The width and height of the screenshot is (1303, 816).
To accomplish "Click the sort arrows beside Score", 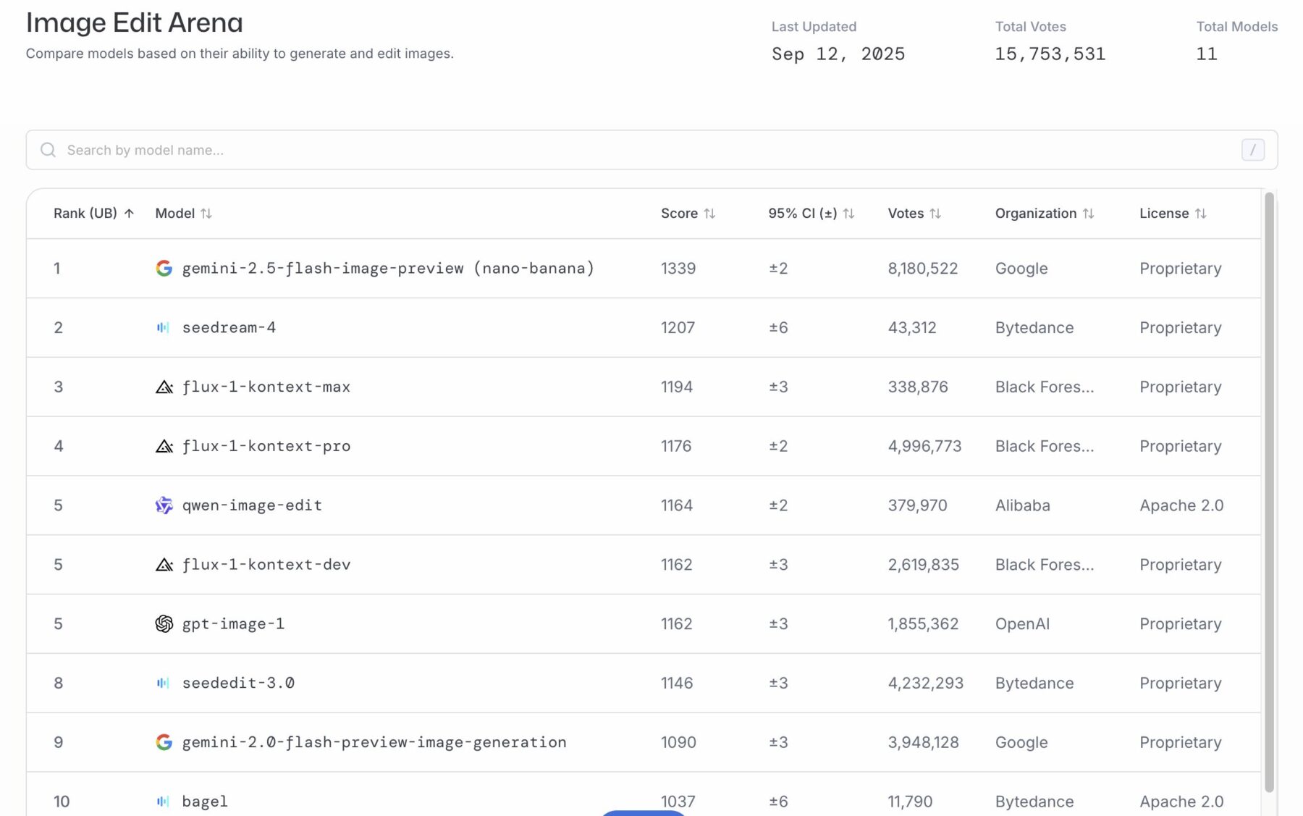I will [709, 213].
